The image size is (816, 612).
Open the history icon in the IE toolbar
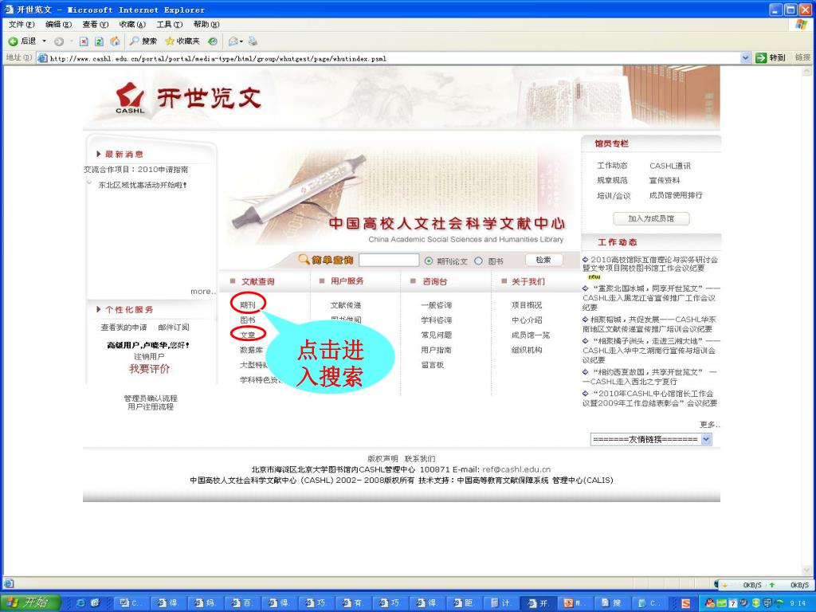[212, 41]
